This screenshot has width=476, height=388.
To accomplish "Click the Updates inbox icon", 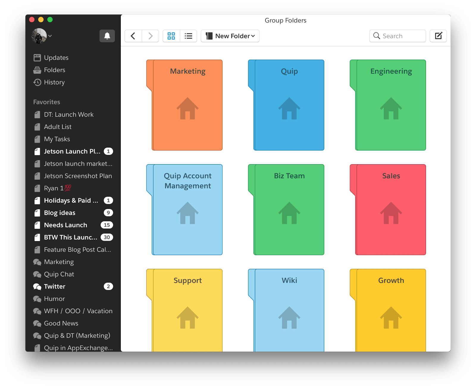I will (x=37, y=58).
